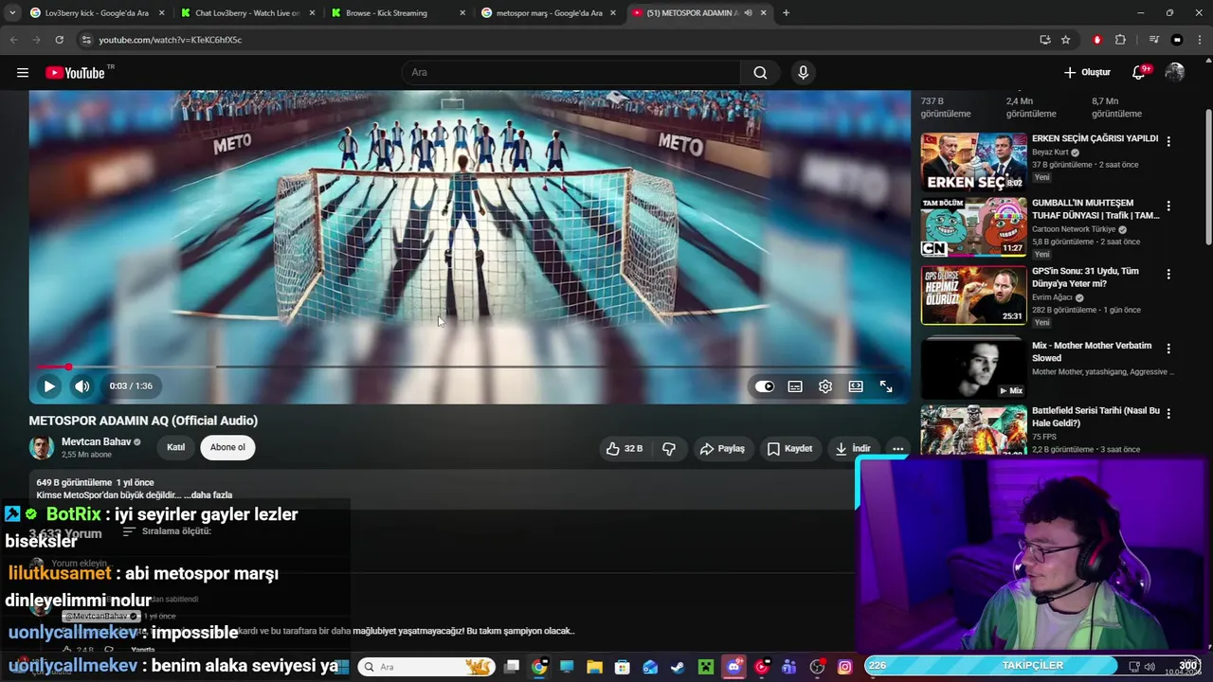This screenshot has height=682, width=1213.
Task: Start voice search with the microphone
Action: tap(804, 73)
